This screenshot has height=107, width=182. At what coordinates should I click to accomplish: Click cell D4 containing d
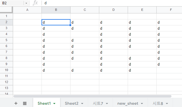(113, 34)
